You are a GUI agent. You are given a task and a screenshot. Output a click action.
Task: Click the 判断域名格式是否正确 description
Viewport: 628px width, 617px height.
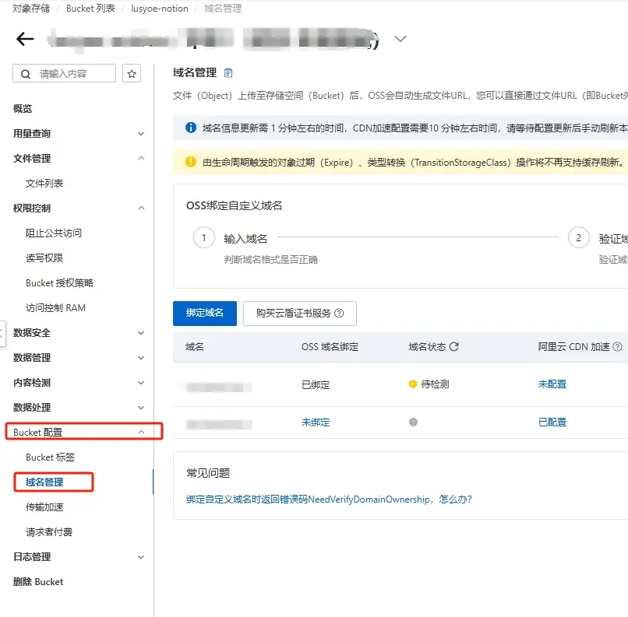click(270, 260)
